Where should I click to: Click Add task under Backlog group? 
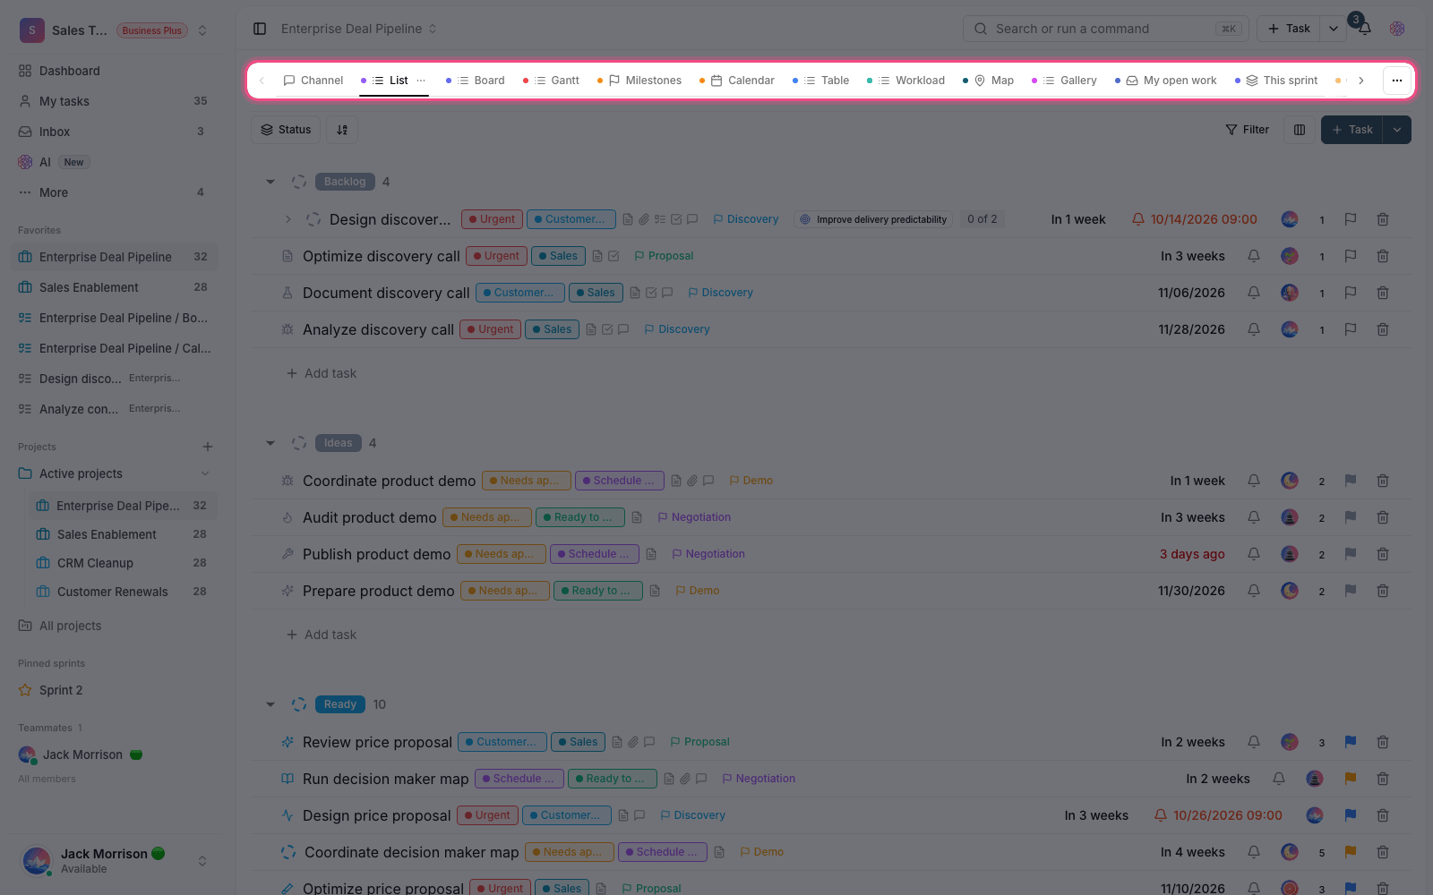click(x=322, y=373)
